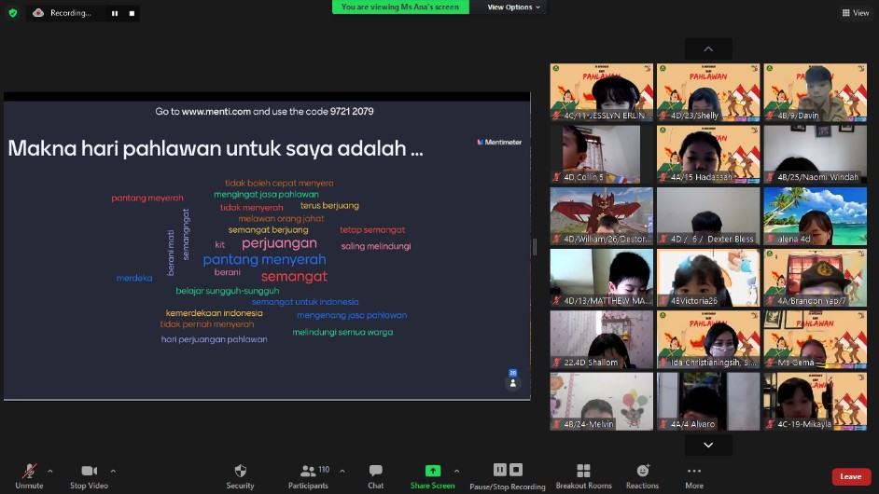
Task: Open the Participants panel
Action: pos(308,472)
